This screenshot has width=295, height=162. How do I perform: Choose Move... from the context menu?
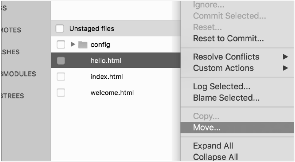(x=207, y=128)
